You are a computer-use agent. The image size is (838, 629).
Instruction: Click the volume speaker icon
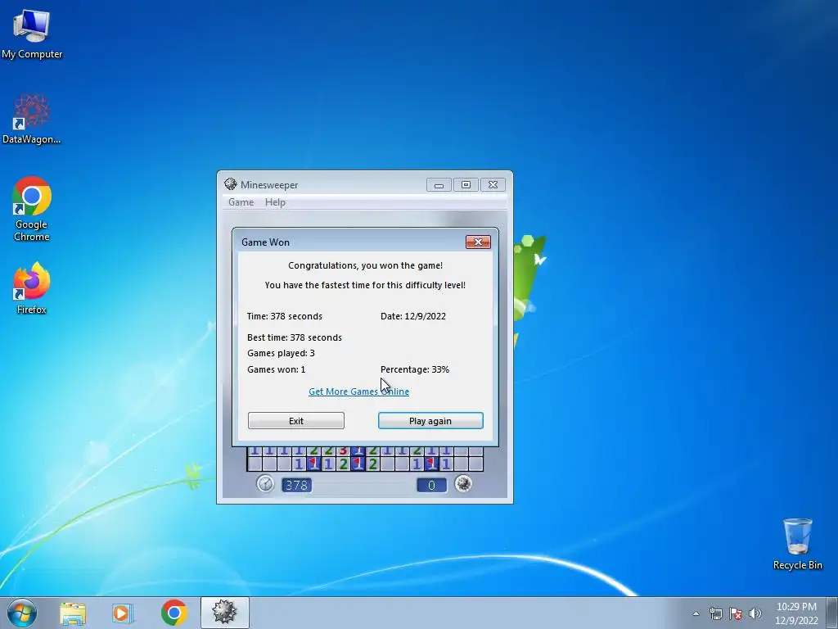(755, 613)
